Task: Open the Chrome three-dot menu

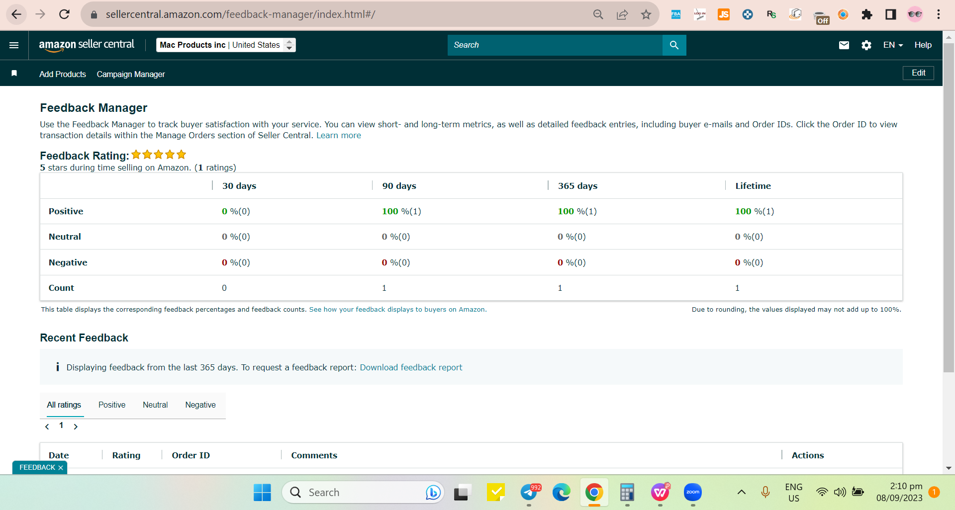Action: 938,14
